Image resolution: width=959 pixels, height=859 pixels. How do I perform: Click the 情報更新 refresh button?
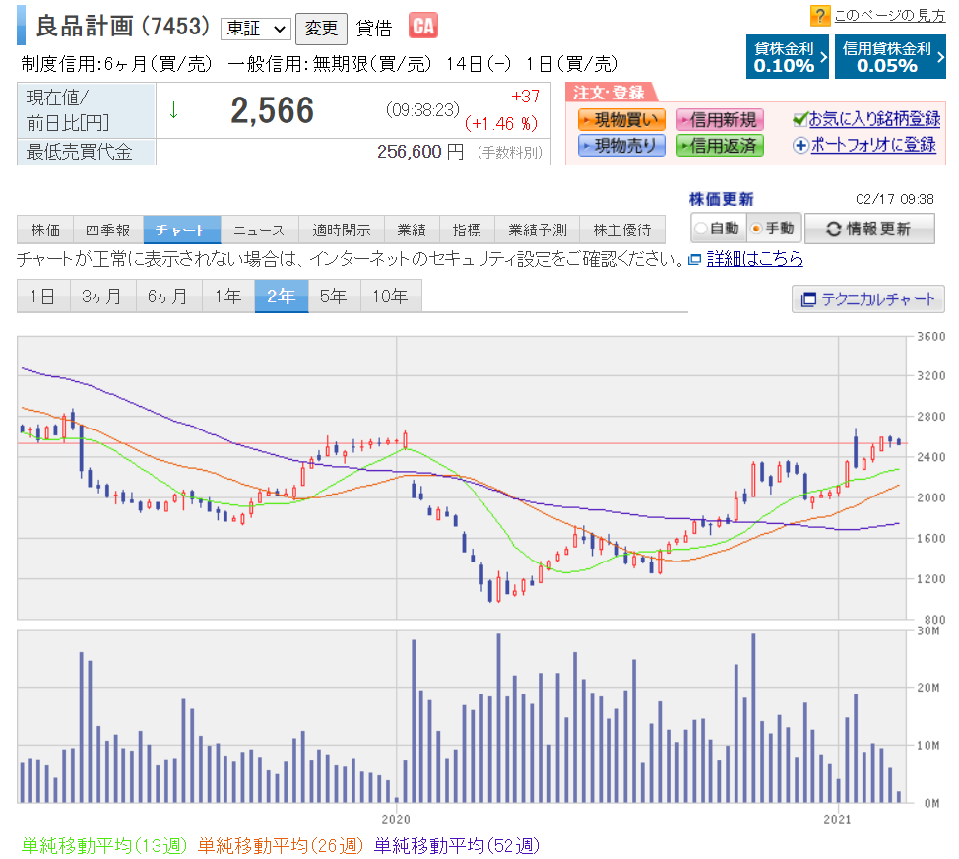869,229
